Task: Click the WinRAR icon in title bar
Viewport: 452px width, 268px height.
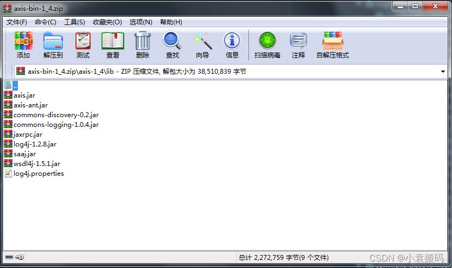Action: [7, 8]
